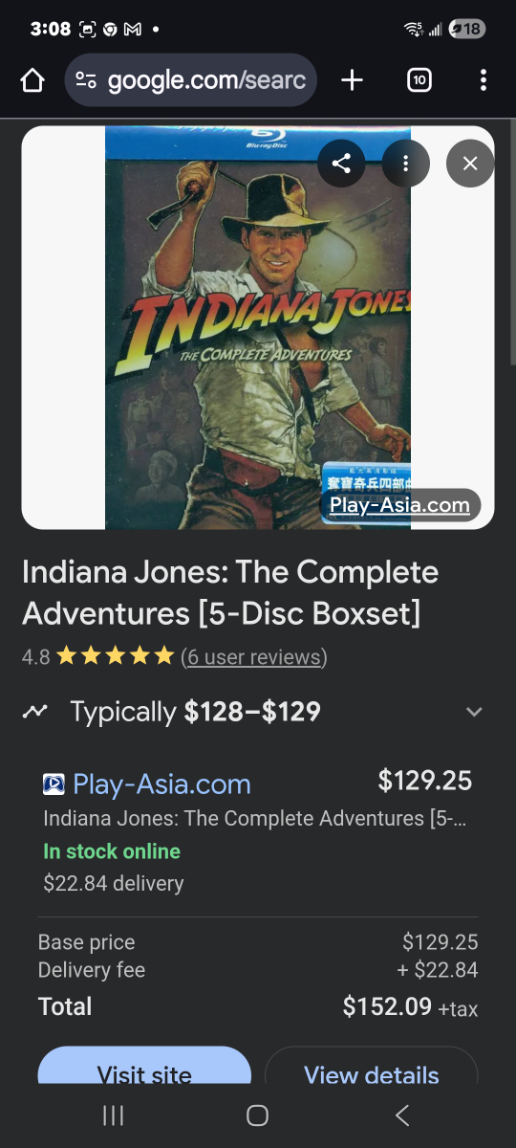
Task: Tap the View details button
Action: click(x=371, y=1067)
